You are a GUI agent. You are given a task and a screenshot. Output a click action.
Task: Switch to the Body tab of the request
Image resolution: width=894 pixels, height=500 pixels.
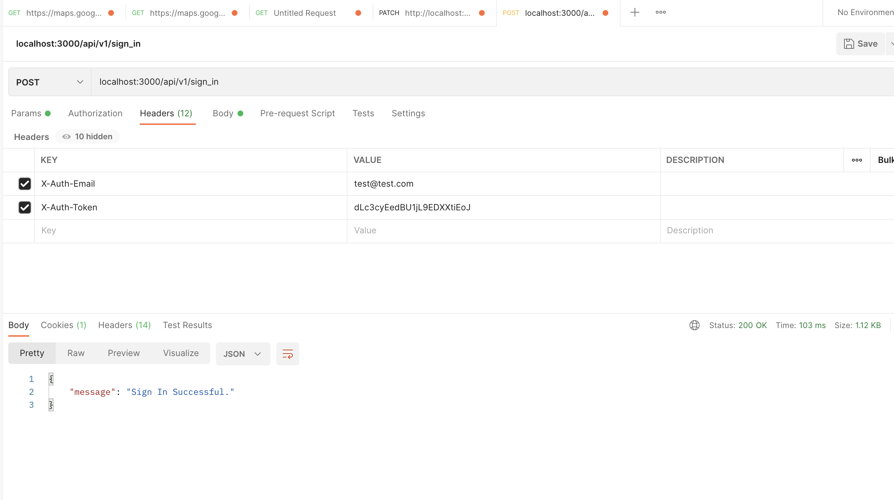coord(223,113)
